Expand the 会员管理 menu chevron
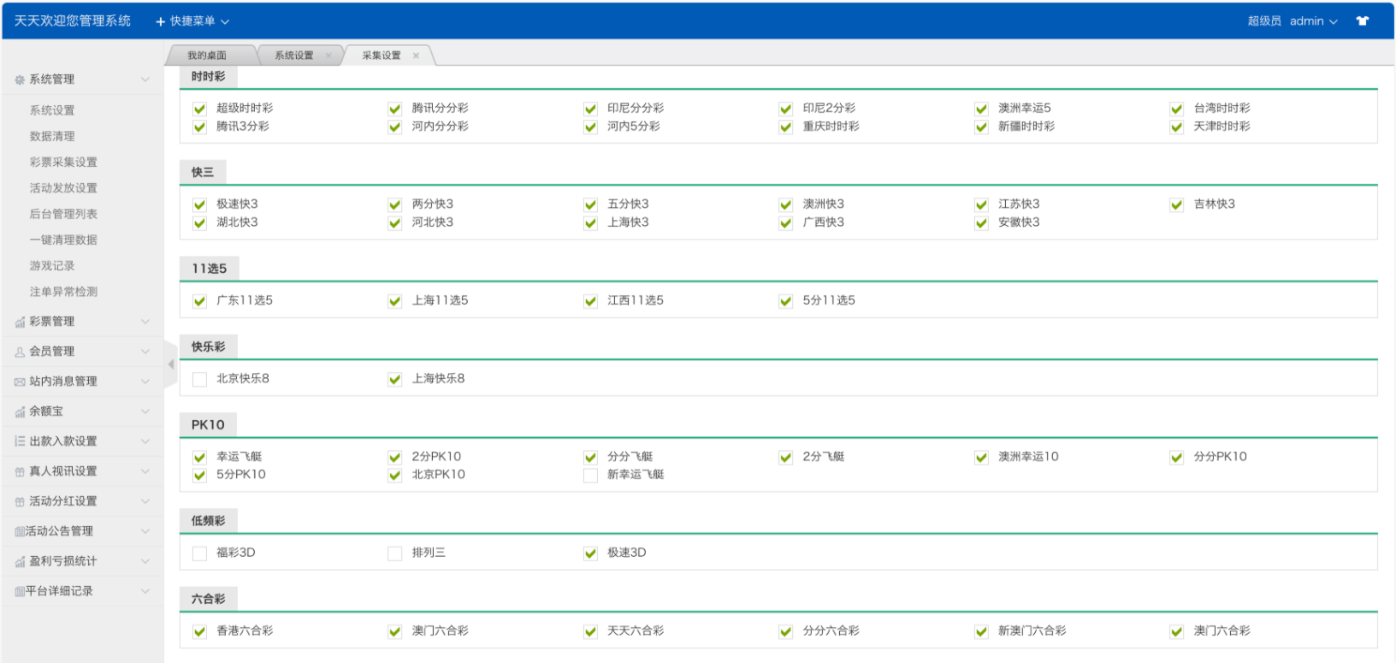The height and width of the screenshot is (663, 1396). [145, 352]
